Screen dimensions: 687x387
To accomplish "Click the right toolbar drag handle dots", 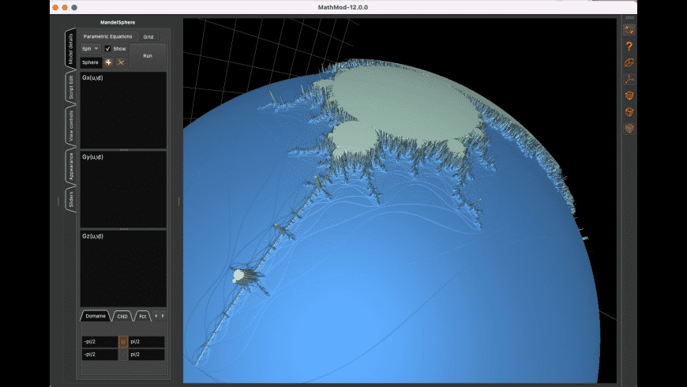I will point(629,17).
